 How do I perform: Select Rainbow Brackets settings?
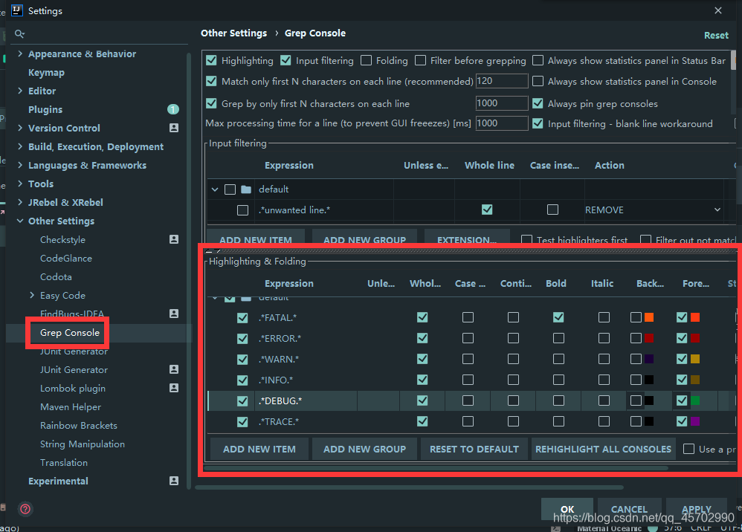tap(79, 425)
